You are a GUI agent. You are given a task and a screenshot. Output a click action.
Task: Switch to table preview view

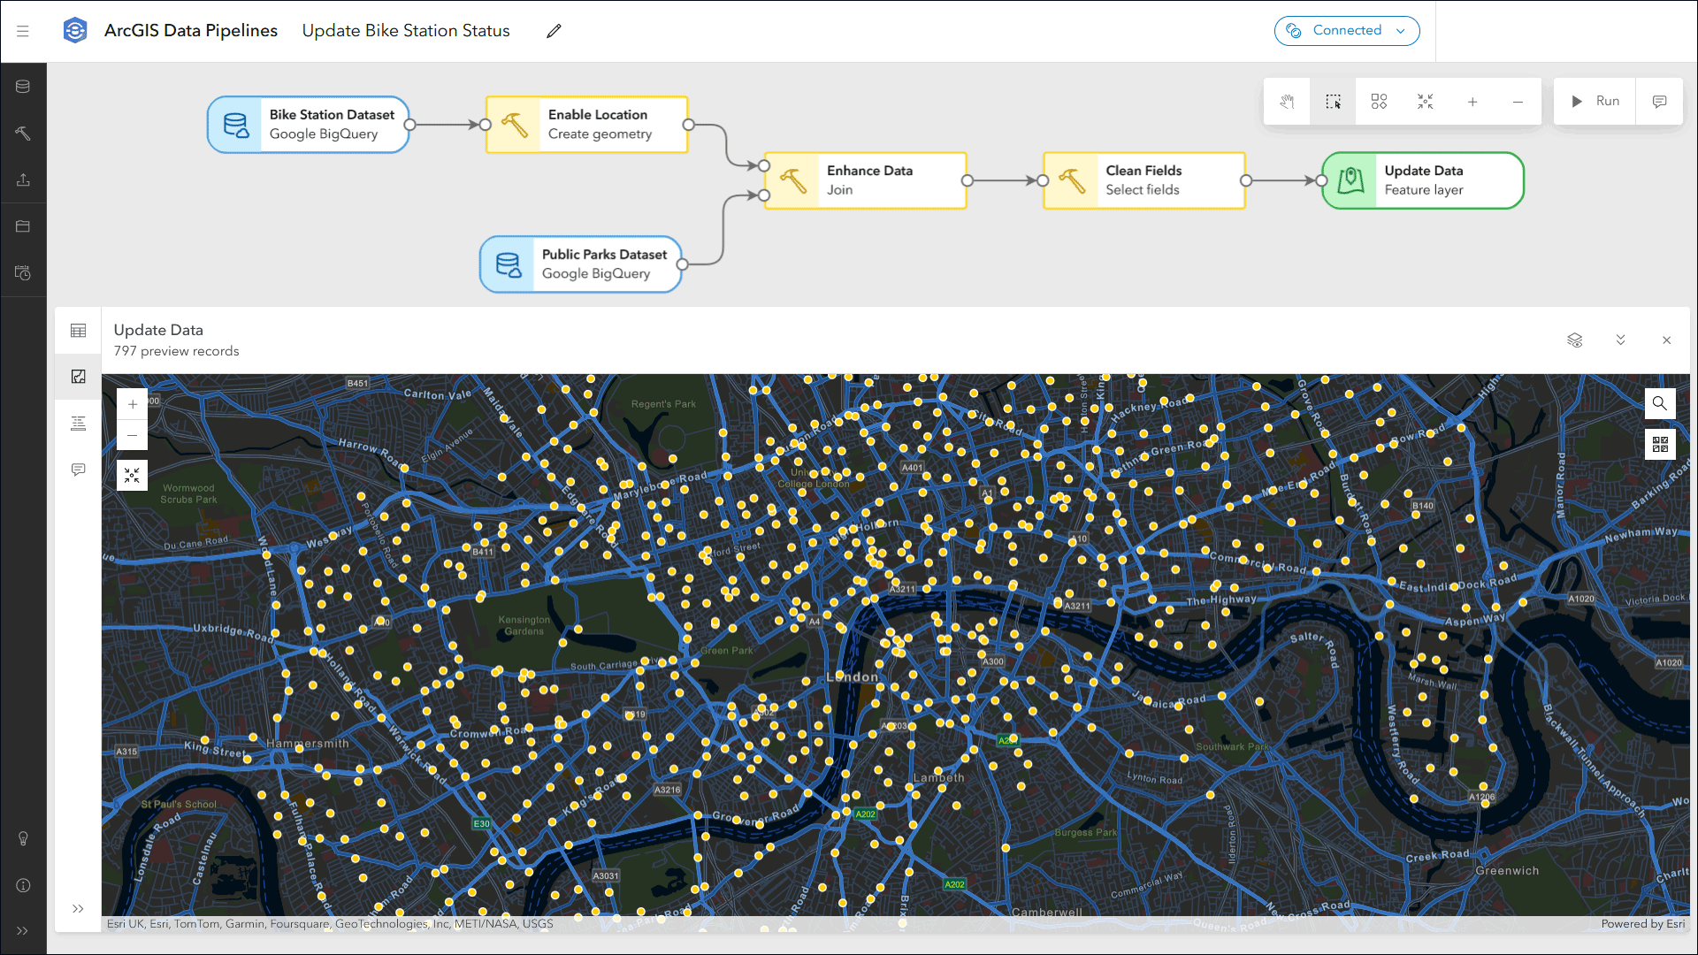pyautogui.click(x=79, y=331)
